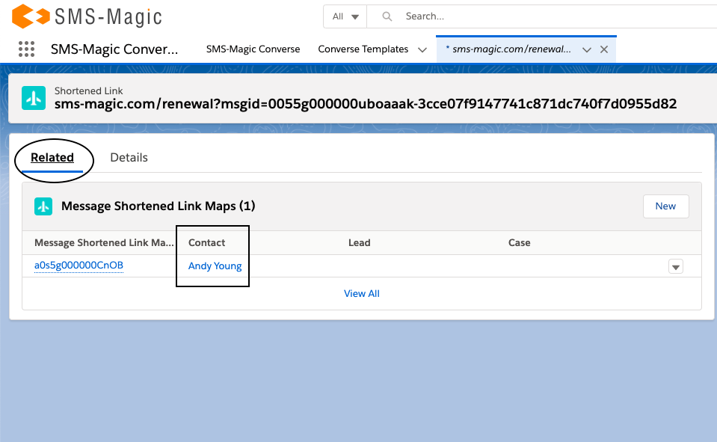The height and width of the screenshot is (442, 717).
Task: Switch to the Details tab
Action: tap(129, 157)
